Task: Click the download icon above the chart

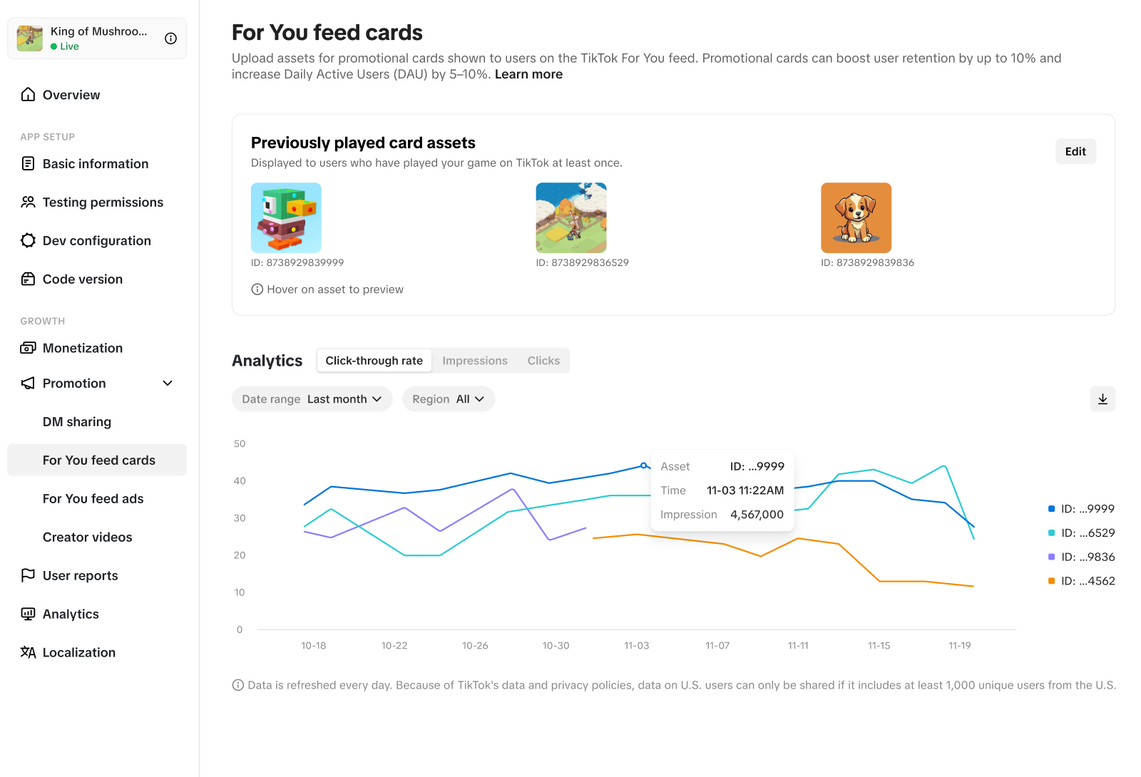Action: point(1102,399)
